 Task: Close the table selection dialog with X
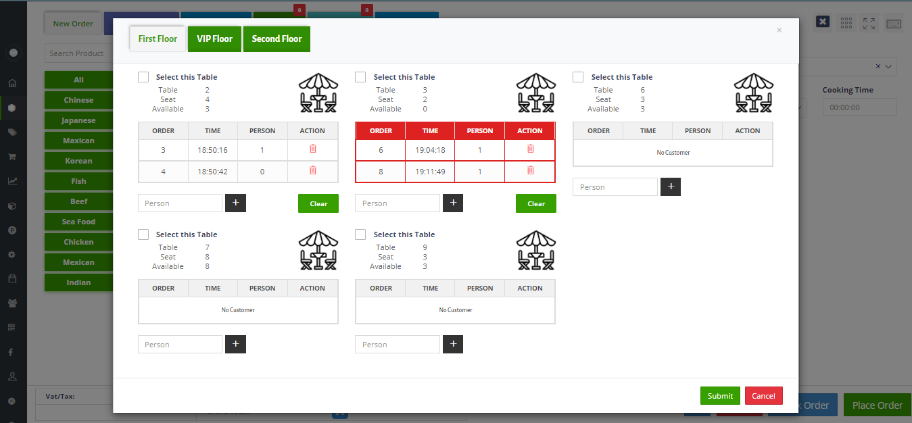pyautogui.click(x=779, y=30)
